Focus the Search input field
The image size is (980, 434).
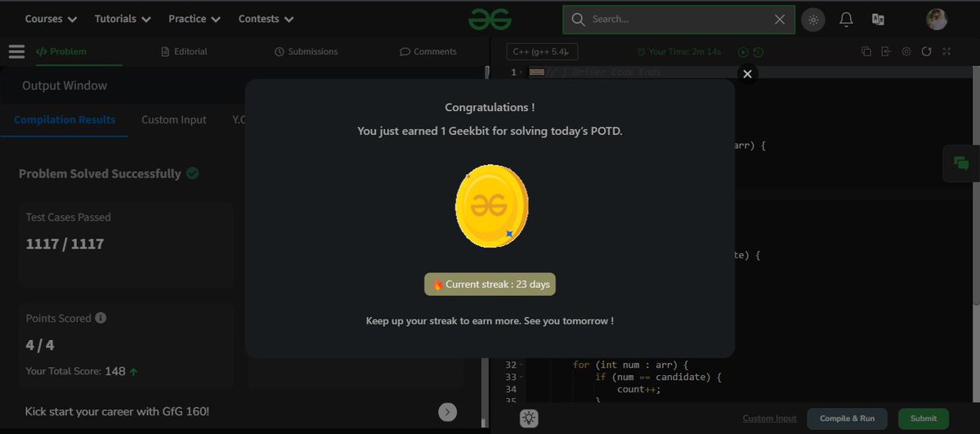pos(678,20)
